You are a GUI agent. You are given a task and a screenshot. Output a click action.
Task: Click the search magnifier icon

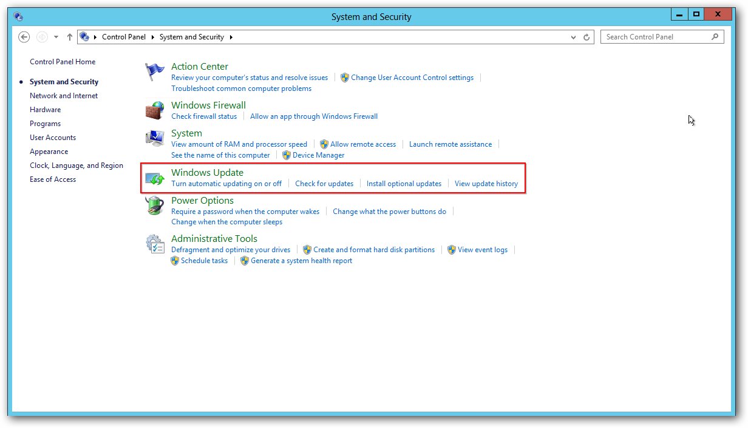coord(715,37)
